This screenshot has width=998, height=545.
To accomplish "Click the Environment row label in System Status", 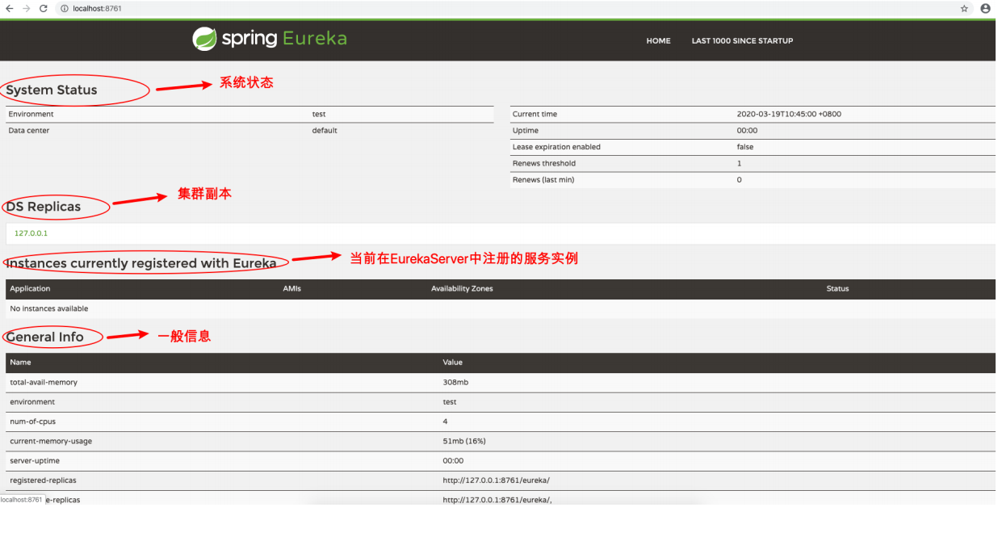I will pos(31,114).
